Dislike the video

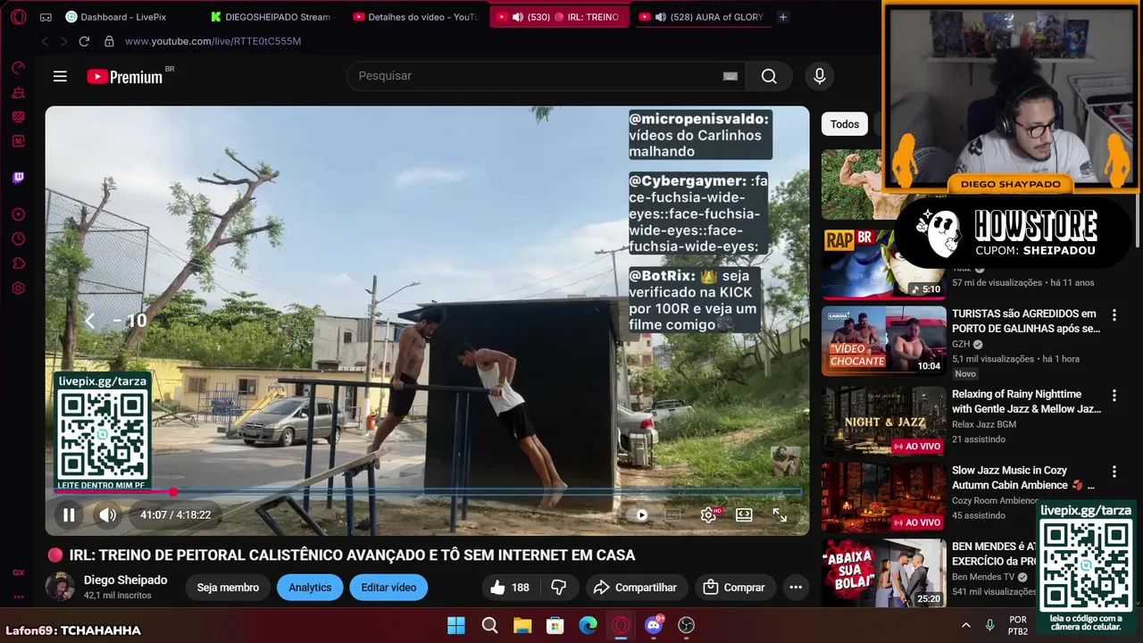click(559, 587)
